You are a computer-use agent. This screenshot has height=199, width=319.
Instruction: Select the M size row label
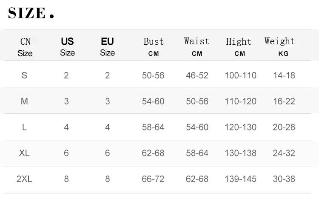click(x=24, y=101)
